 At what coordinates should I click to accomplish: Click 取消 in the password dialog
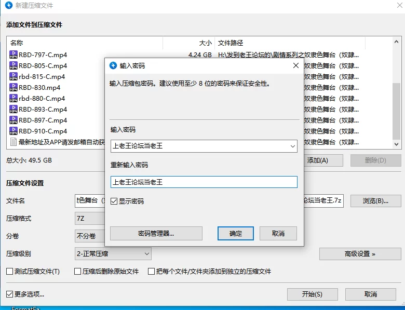278,234
